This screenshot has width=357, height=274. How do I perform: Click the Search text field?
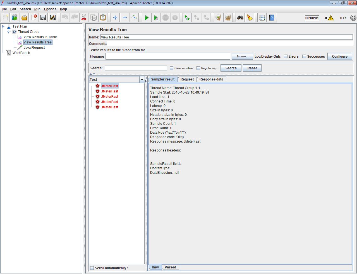click(x=136, y=68)
